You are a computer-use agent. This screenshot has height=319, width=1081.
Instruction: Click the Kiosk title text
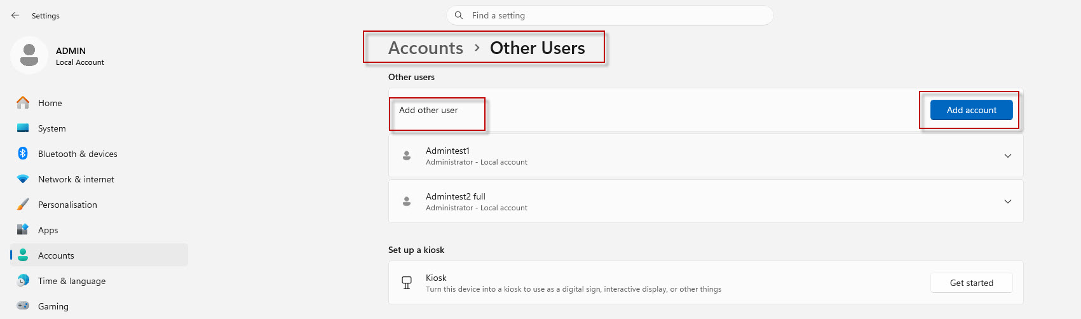pyautogui.click(x=436, y=278)
